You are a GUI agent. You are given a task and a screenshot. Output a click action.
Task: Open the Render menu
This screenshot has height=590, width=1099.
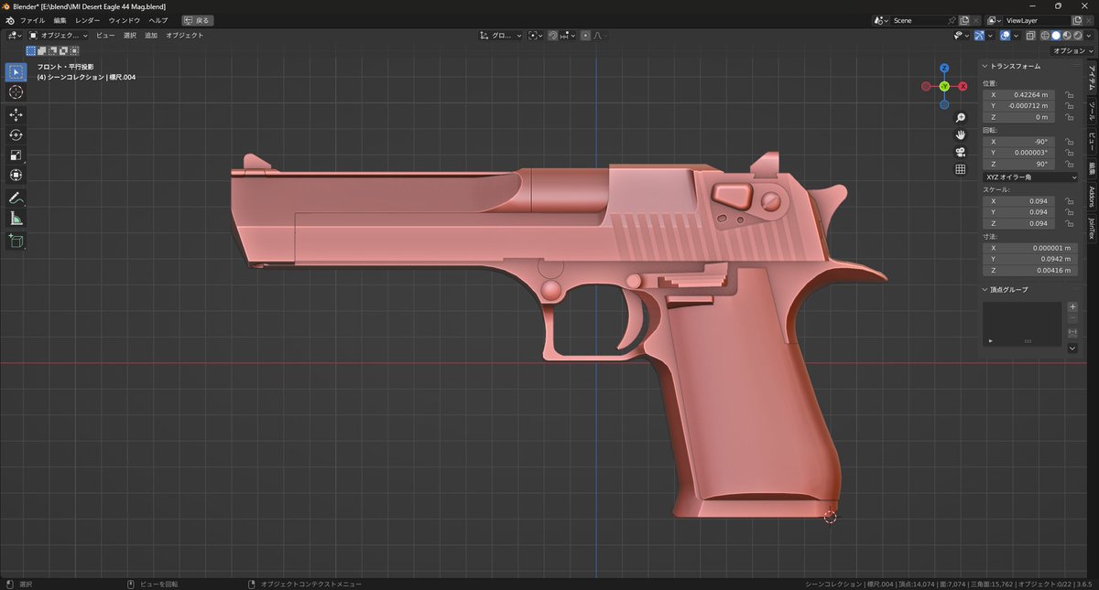[x=88, y=20]
